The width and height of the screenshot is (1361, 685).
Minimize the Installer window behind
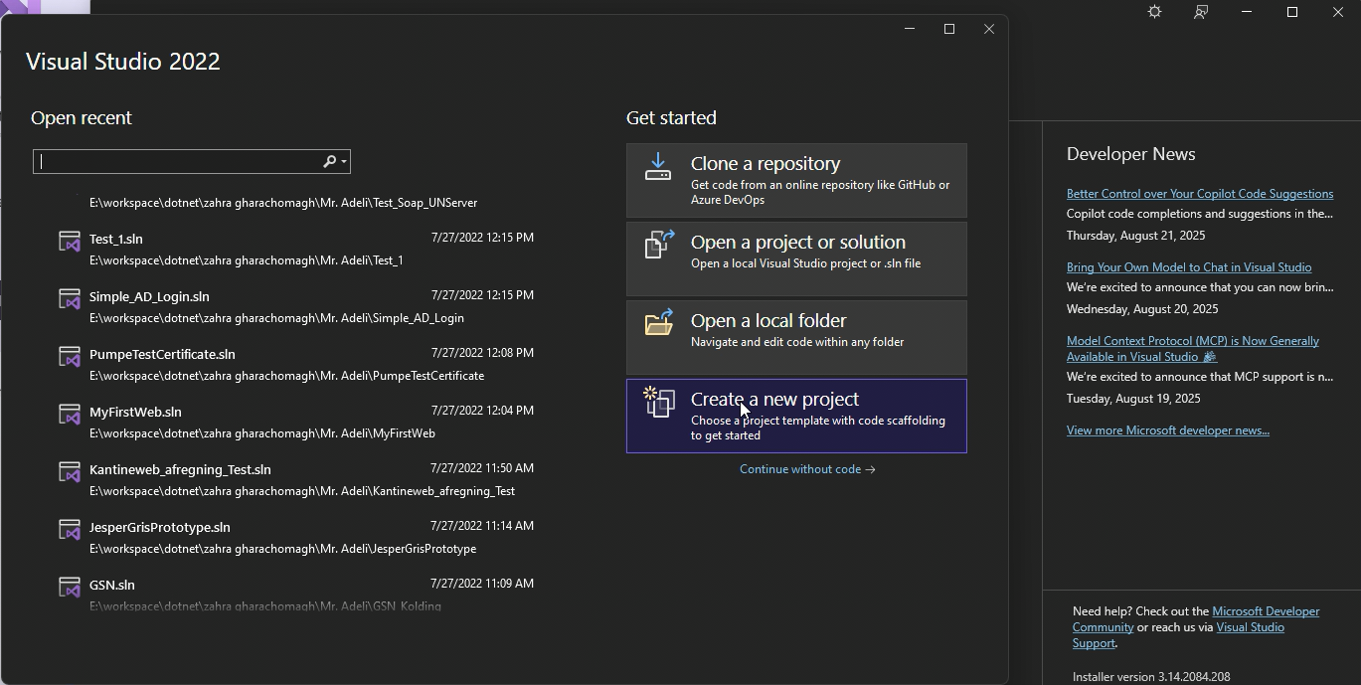(x=1247, y=12)
